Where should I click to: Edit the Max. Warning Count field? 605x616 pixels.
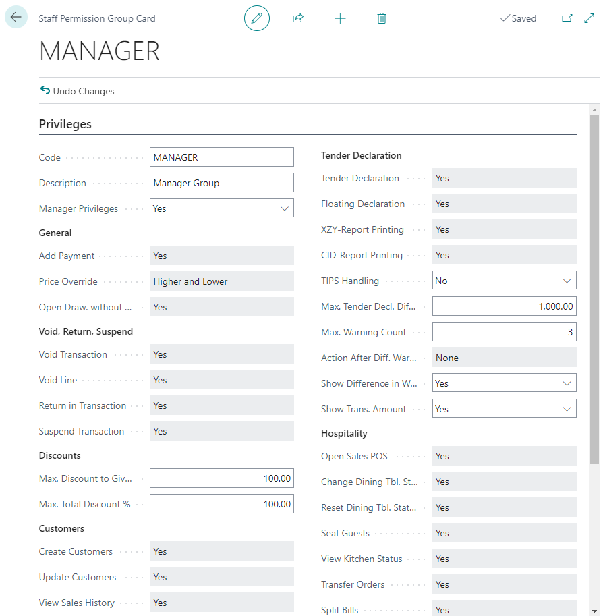coord(504,332)
